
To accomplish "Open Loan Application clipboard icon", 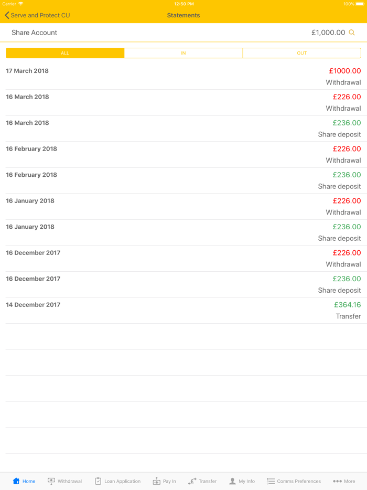I will (98, 481).
